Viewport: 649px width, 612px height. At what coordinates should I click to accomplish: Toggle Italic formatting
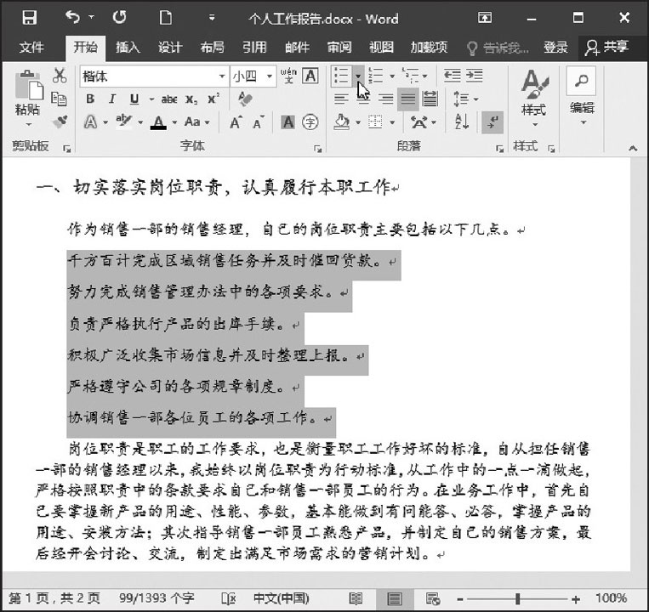tap(111, 99)
